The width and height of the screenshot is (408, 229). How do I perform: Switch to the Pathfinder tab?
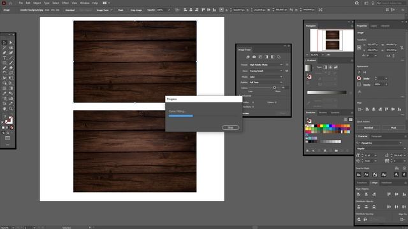click(386, 183)
